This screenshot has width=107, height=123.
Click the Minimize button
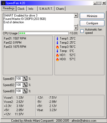(x=92, y=16)
